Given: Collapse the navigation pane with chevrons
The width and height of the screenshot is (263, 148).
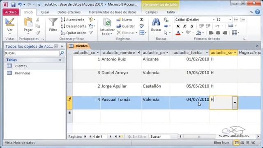Looking at the screenshot, I should click(x=62, y=46).
